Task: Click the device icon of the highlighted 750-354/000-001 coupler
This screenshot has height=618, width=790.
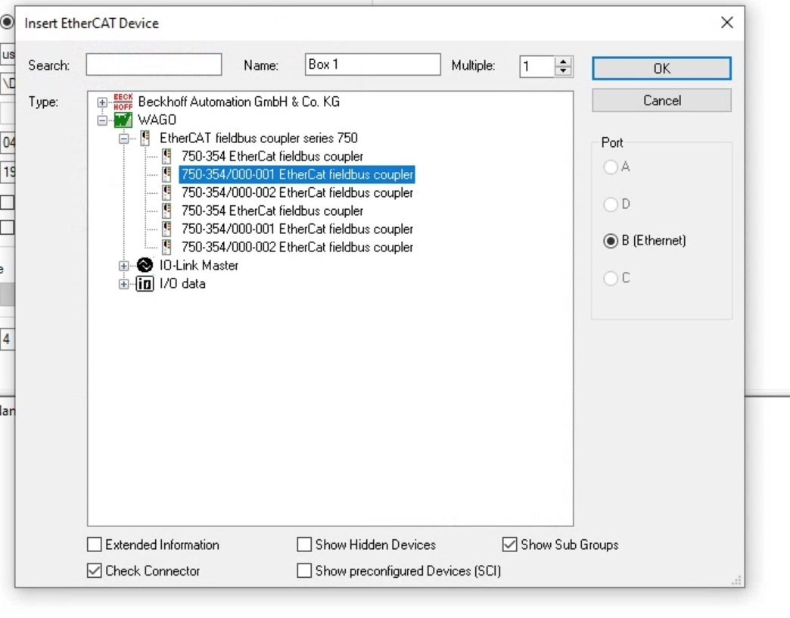Action: pos(166,174)
